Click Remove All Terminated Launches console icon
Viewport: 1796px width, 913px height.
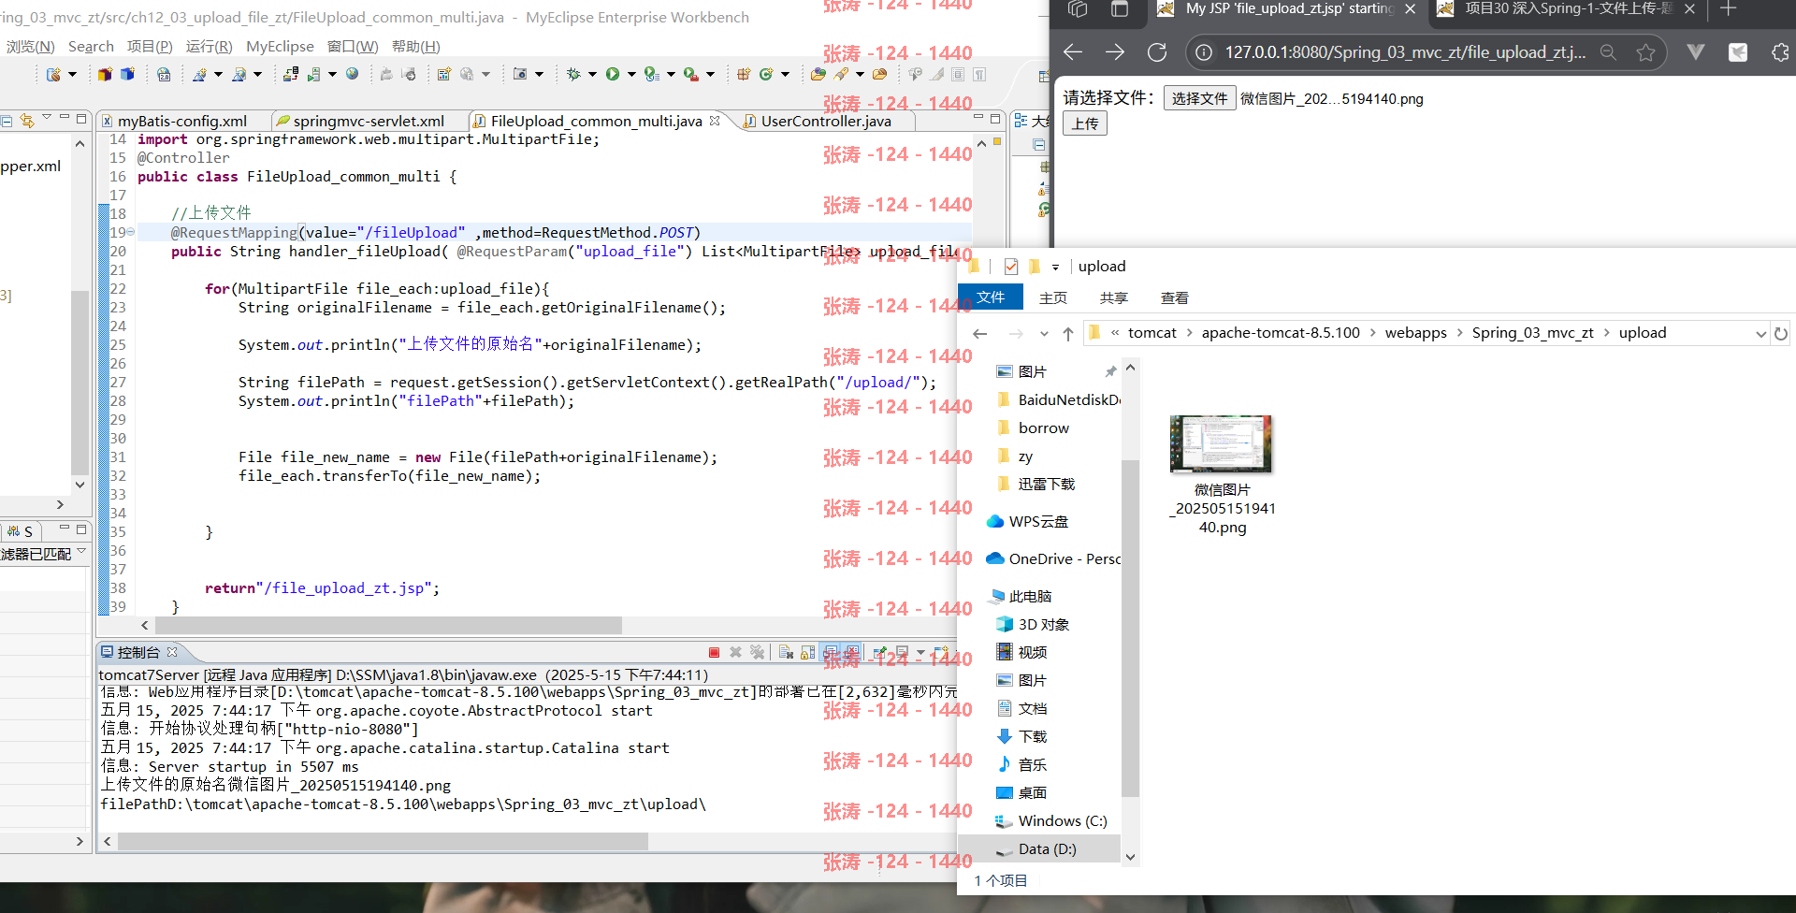pos(757,652)
